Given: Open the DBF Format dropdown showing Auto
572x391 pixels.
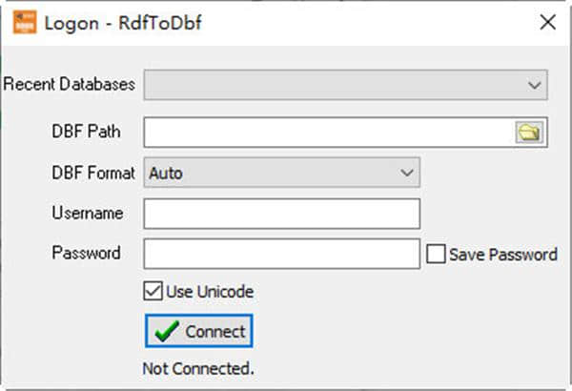Looking at the screenshot, I should point(281,173).
